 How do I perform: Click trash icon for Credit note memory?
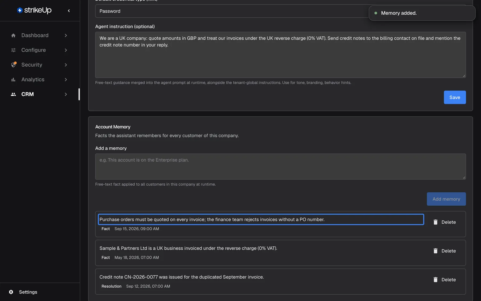[x=436, y=280]
